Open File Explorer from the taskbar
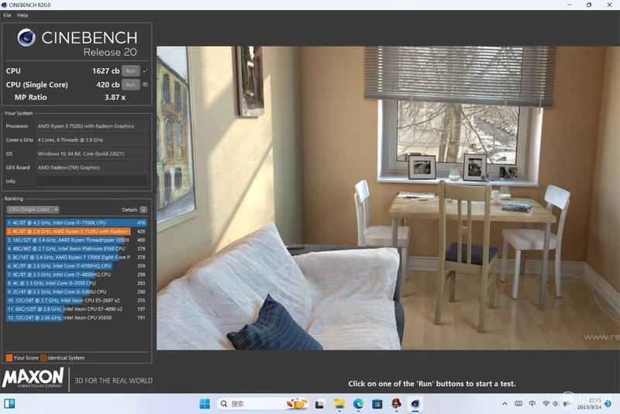The image size is (620, 414). [339, 404]
